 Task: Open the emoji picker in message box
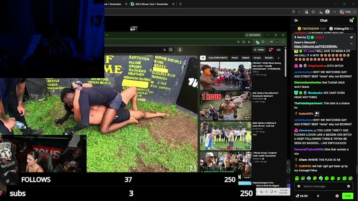348,186
